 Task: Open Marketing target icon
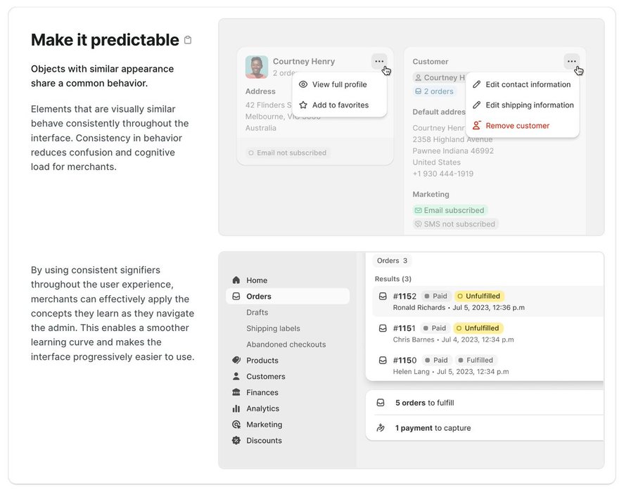(236, 425)
